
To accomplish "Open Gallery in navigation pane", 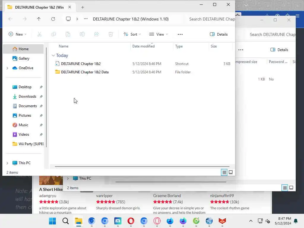I will pos(23,58).
